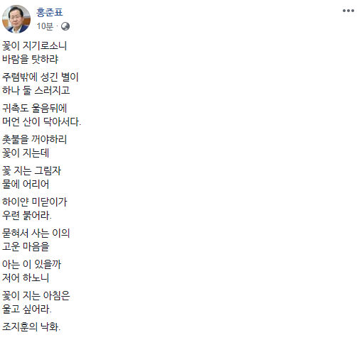Select the line 묻혀서 사는 이의
357x340 pixels.
(36, 233)
